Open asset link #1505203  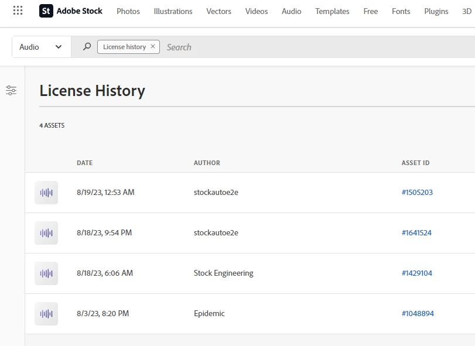pyautogui.click(x=417, y=192)
